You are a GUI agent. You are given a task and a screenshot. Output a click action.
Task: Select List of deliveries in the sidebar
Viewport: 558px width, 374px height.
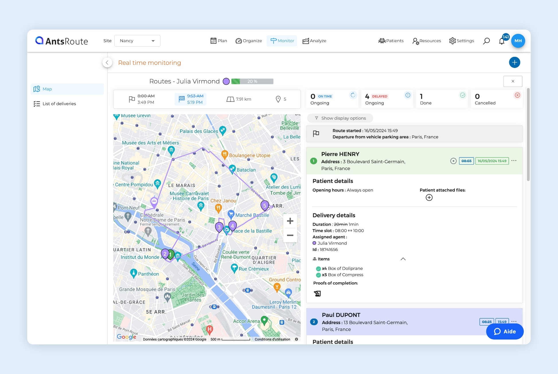[59, 104]
